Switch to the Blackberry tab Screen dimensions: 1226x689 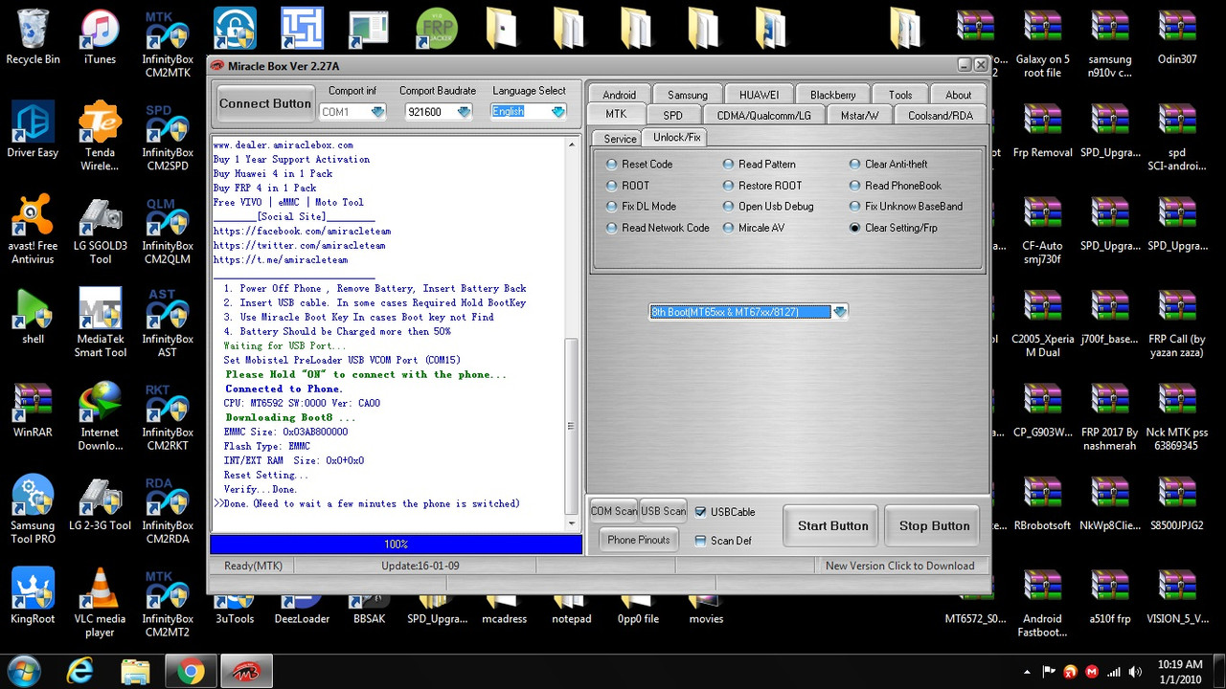832,95
